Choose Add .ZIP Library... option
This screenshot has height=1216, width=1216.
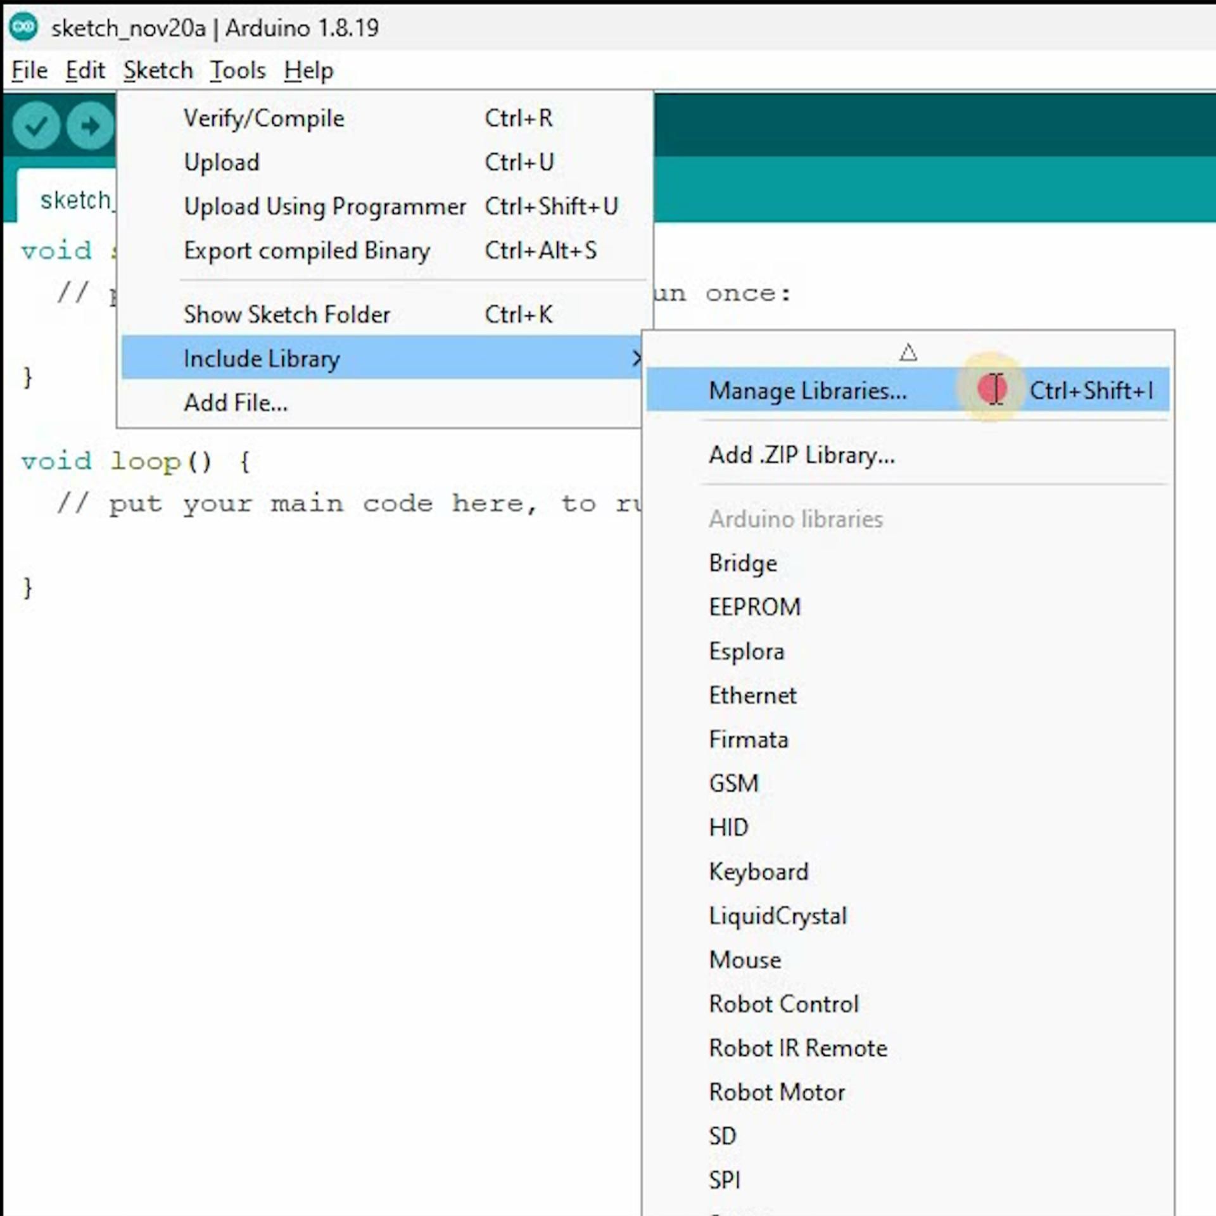801,455
